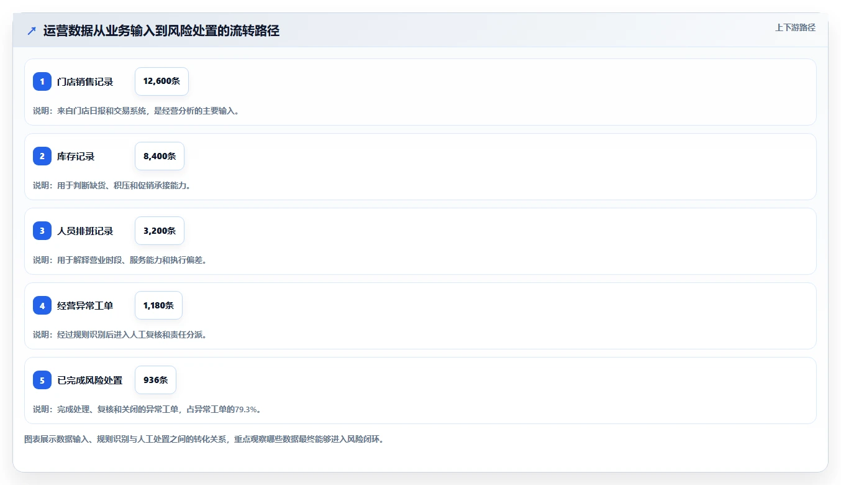Click the 经营异常工单 label

click(x=85, y=305)
